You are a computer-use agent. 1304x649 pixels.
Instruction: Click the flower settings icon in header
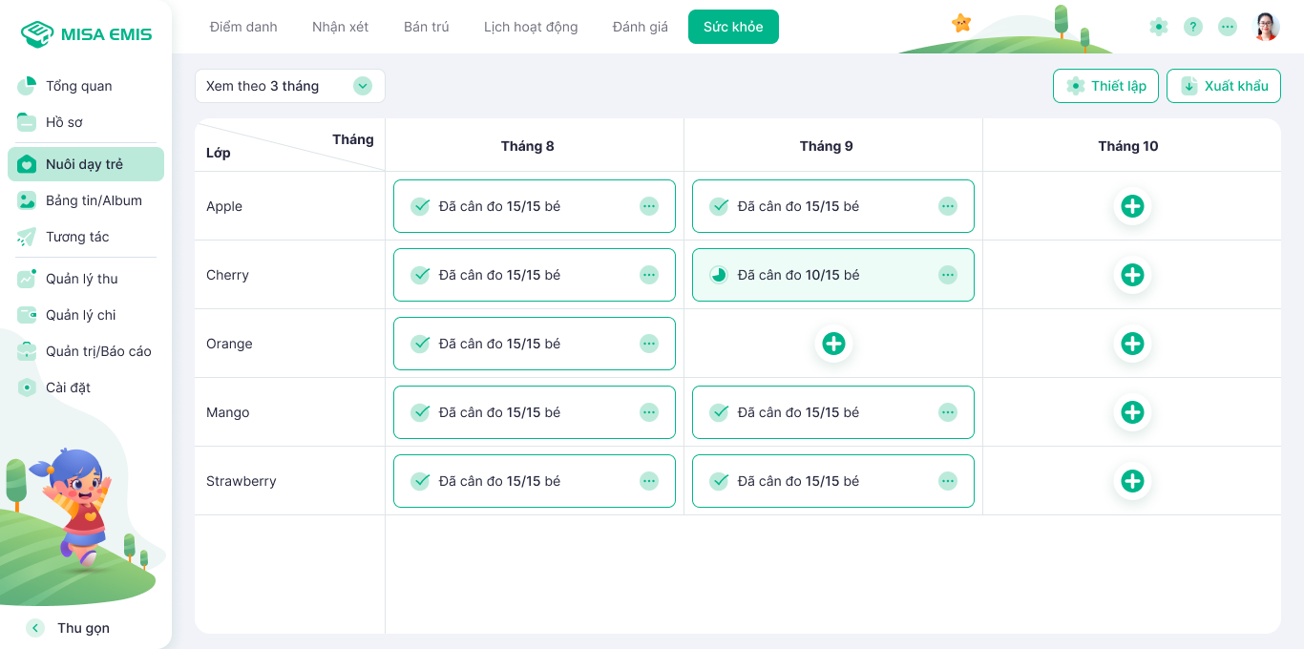tap(1159, 27)
